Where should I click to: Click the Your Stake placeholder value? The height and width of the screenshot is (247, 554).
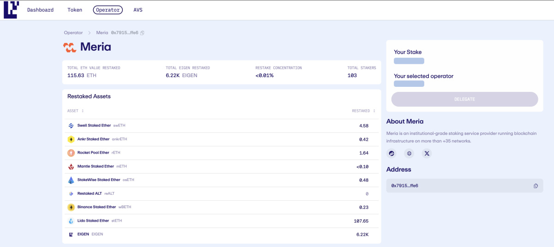409,61
